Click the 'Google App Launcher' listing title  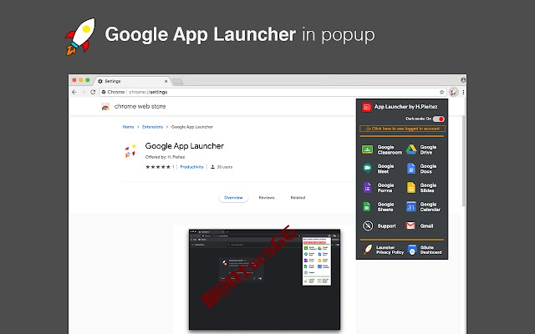[185, 146]
